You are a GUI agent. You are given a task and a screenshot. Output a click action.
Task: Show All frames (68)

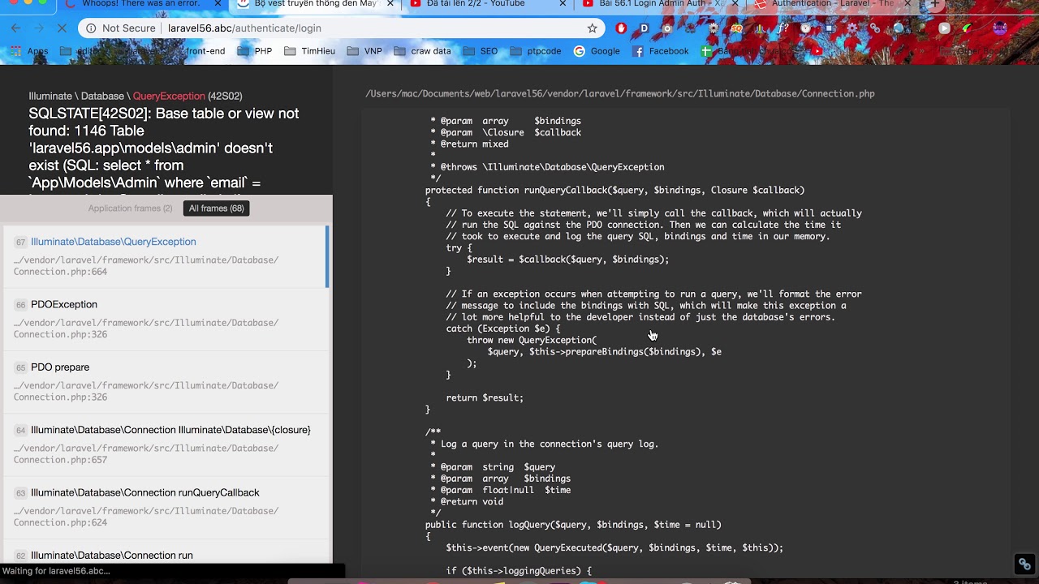[216, 208]
